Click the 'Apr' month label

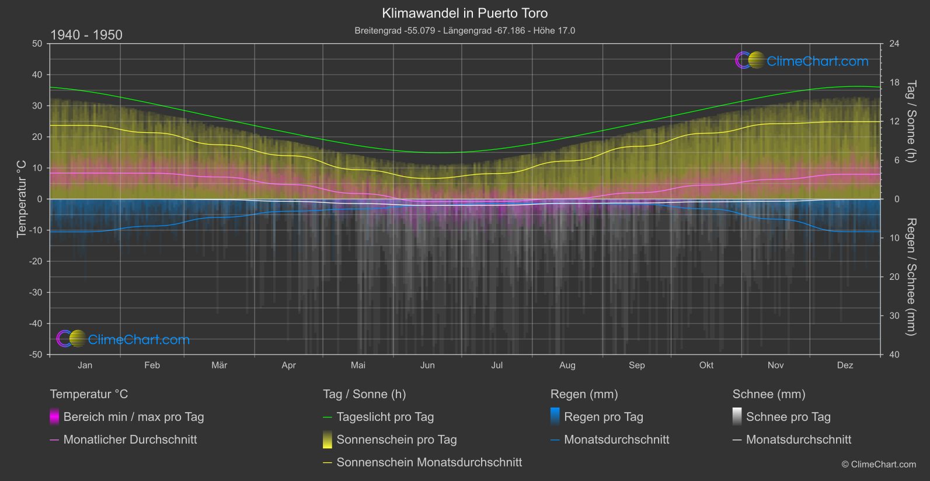point(288,365)
